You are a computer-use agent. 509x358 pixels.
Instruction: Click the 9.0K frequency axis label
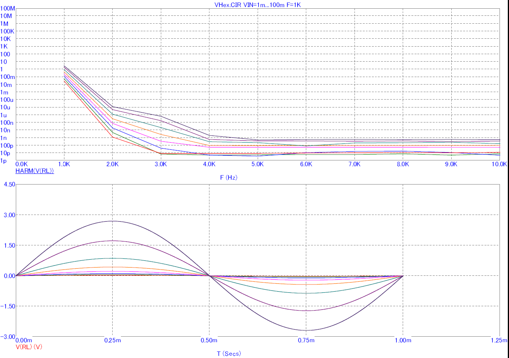(x=451, y=164)
